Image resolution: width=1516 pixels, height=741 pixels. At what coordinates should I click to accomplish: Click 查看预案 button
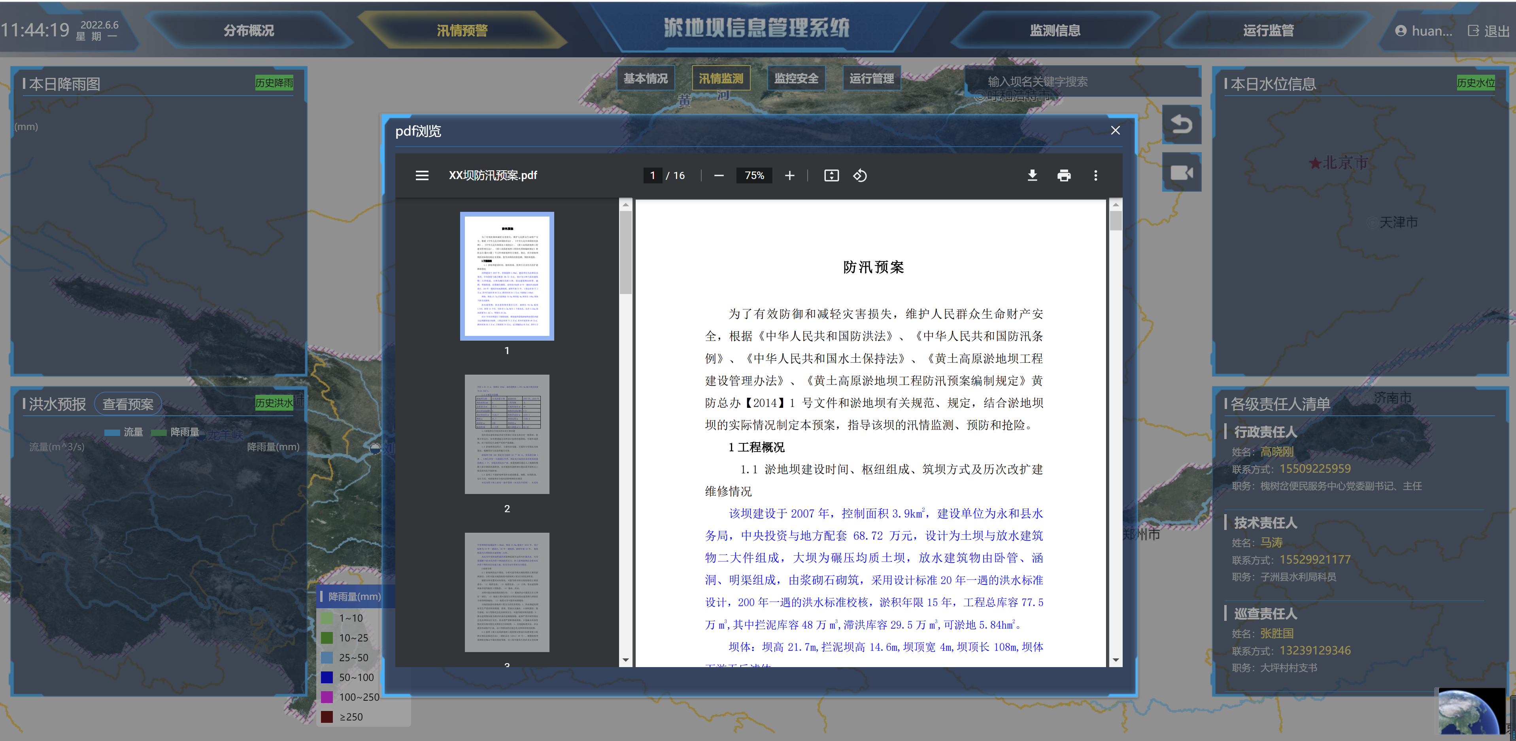click(128, 404)
